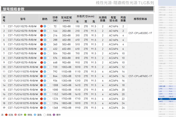Select the CST-CPL48320C-1T controller cell
Image resolution: width=176 pixels, height=117 pixels.
(140, 33)
